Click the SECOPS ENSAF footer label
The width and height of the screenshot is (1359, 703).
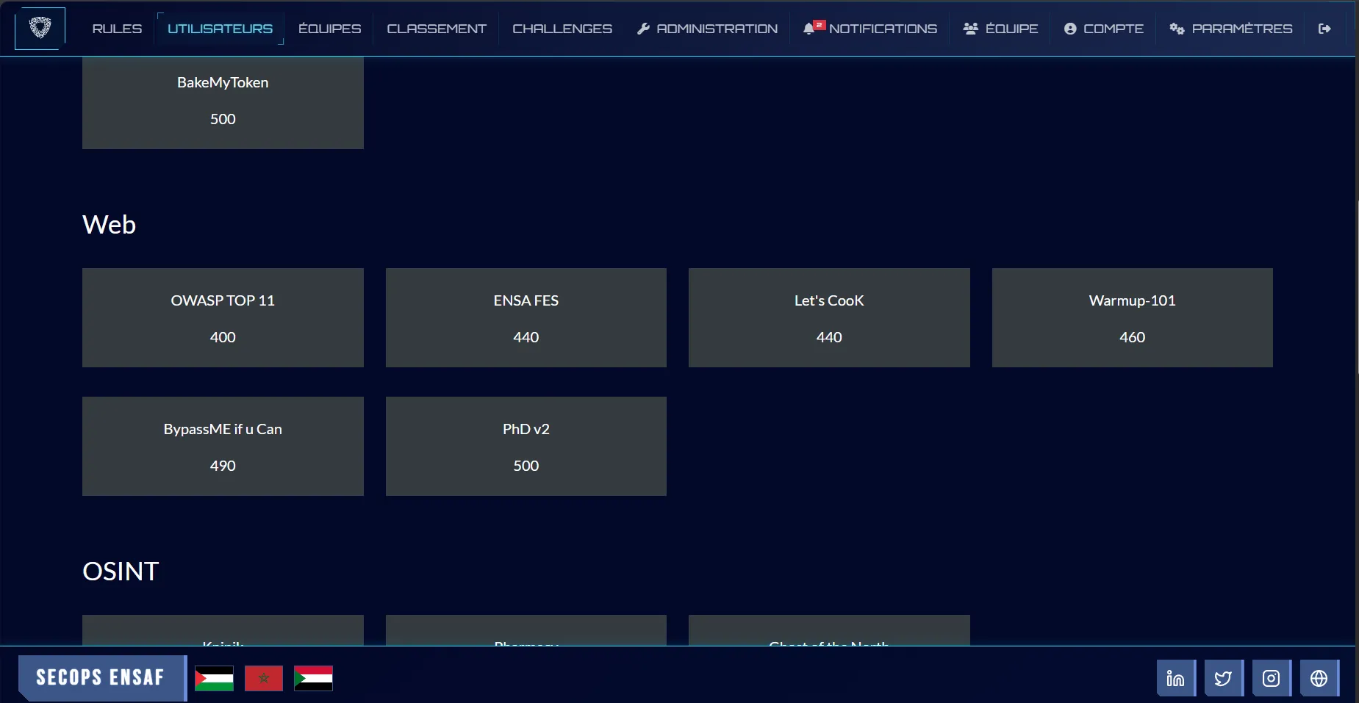pyautogui.click(x=99, y=678)
